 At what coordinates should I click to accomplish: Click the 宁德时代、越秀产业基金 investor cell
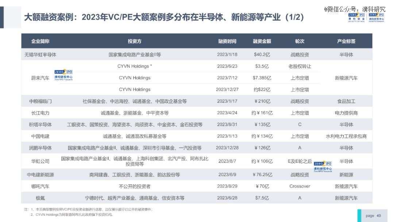tap(134, 198)
